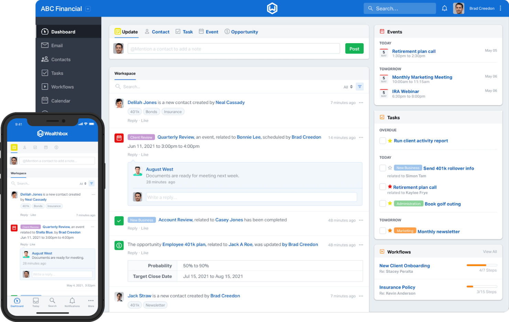Viewport: 509px width, 322px height.
Task: Click Reply under Account Review activity
Action: pyautogui.click(x=132, y=228)
